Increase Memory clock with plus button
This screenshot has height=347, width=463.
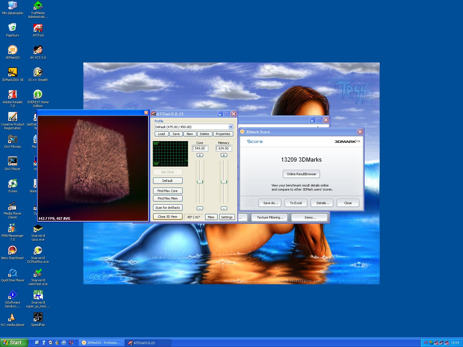(x=224, y=155)
